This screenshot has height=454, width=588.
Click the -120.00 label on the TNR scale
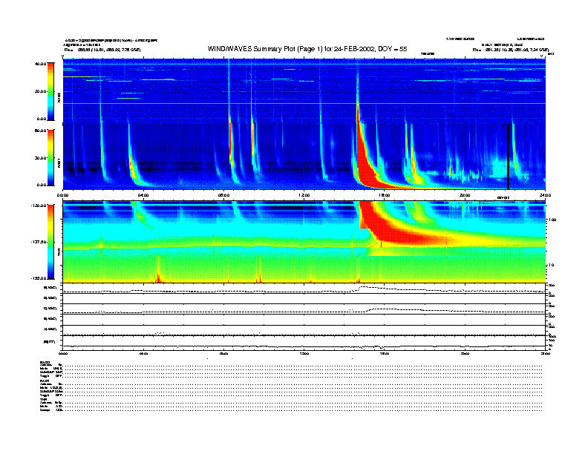pyautogui.click(x=39, y=205)
